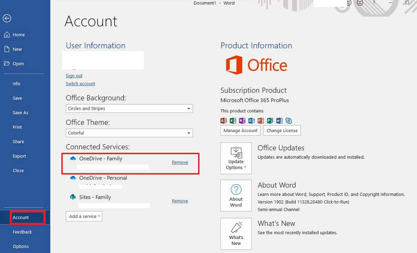
Task: Open the Office Theme dropdown showing Colorful
Action: click(129, 133)
